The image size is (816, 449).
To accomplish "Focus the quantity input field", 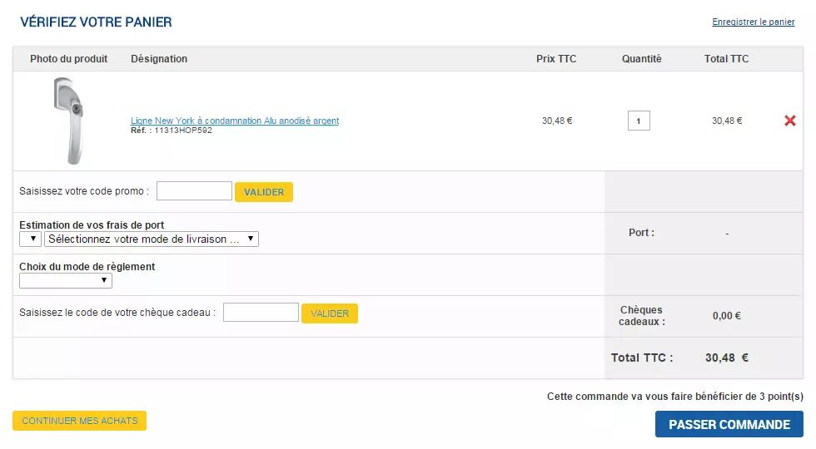I will 639,121.
